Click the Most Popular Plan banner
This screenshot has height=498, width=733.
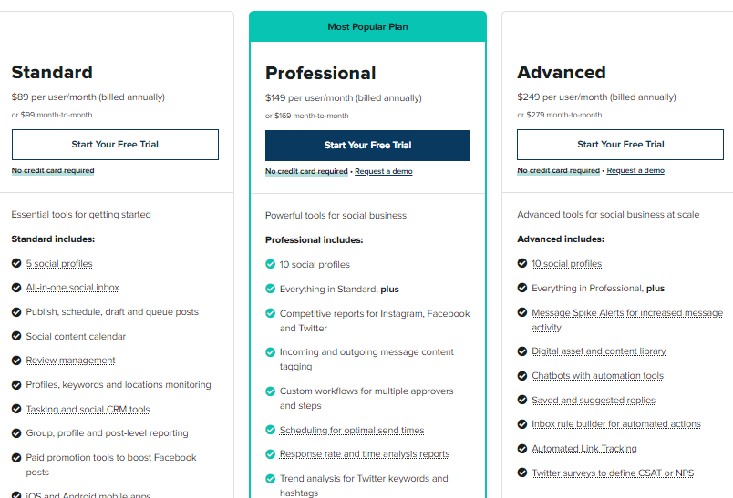tap(368, 26)
